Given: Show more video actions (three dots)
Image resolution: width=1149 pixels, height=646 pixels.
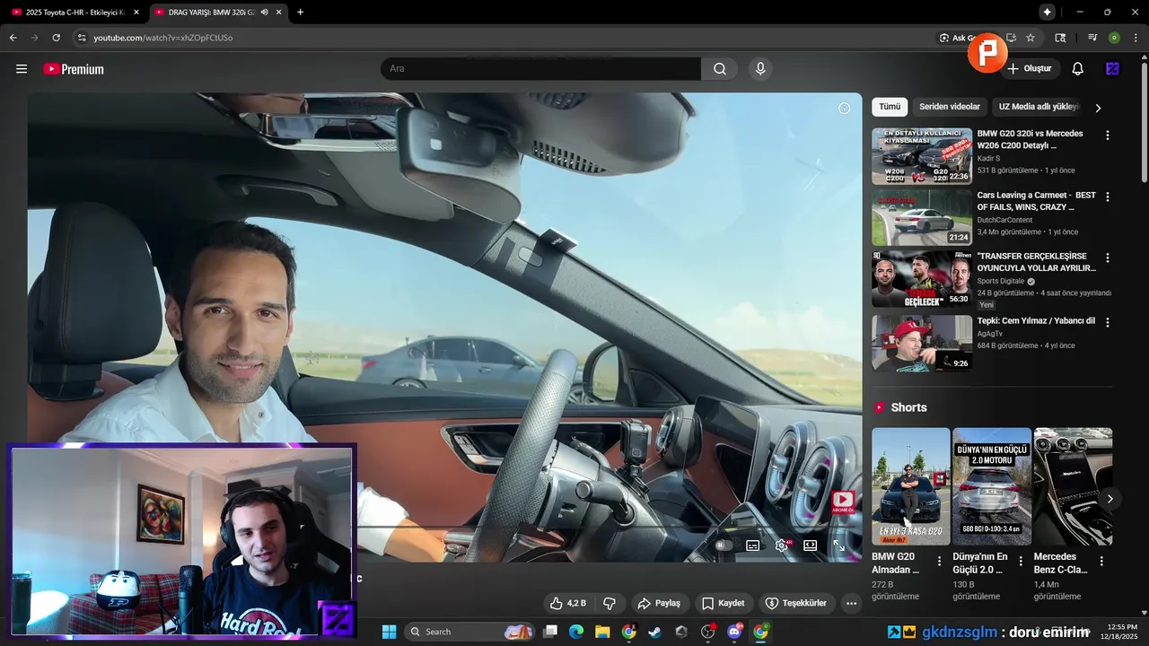Looking at the screenshot, I should point(851,603).
